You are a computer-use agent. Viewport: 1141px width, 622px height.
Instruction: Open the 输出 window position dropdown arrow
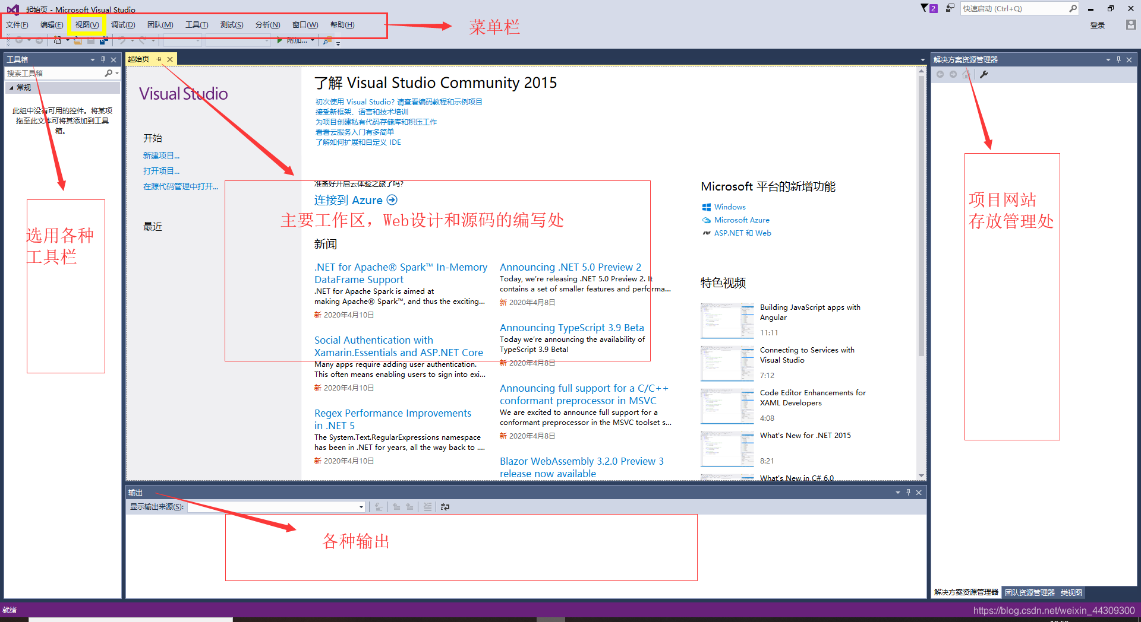pyautogui.click(x=897, y=493)
